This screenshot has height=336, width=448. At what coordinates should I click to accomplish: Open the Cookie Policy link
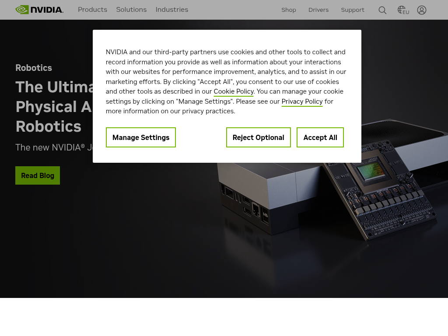pyautogui.click(x=234, y=91)
